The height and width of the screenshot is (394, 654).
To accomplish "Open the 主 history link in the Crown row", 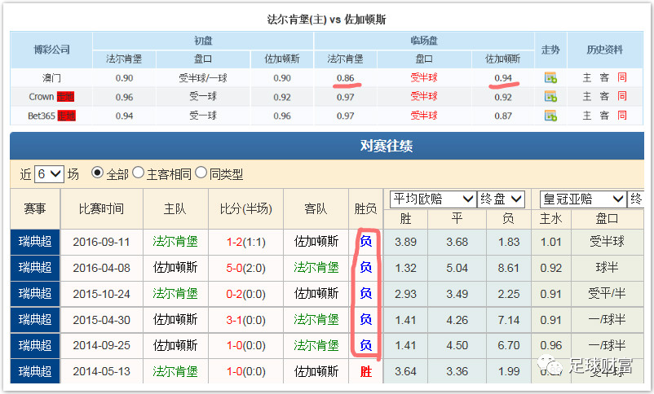I will click(586, 96).
